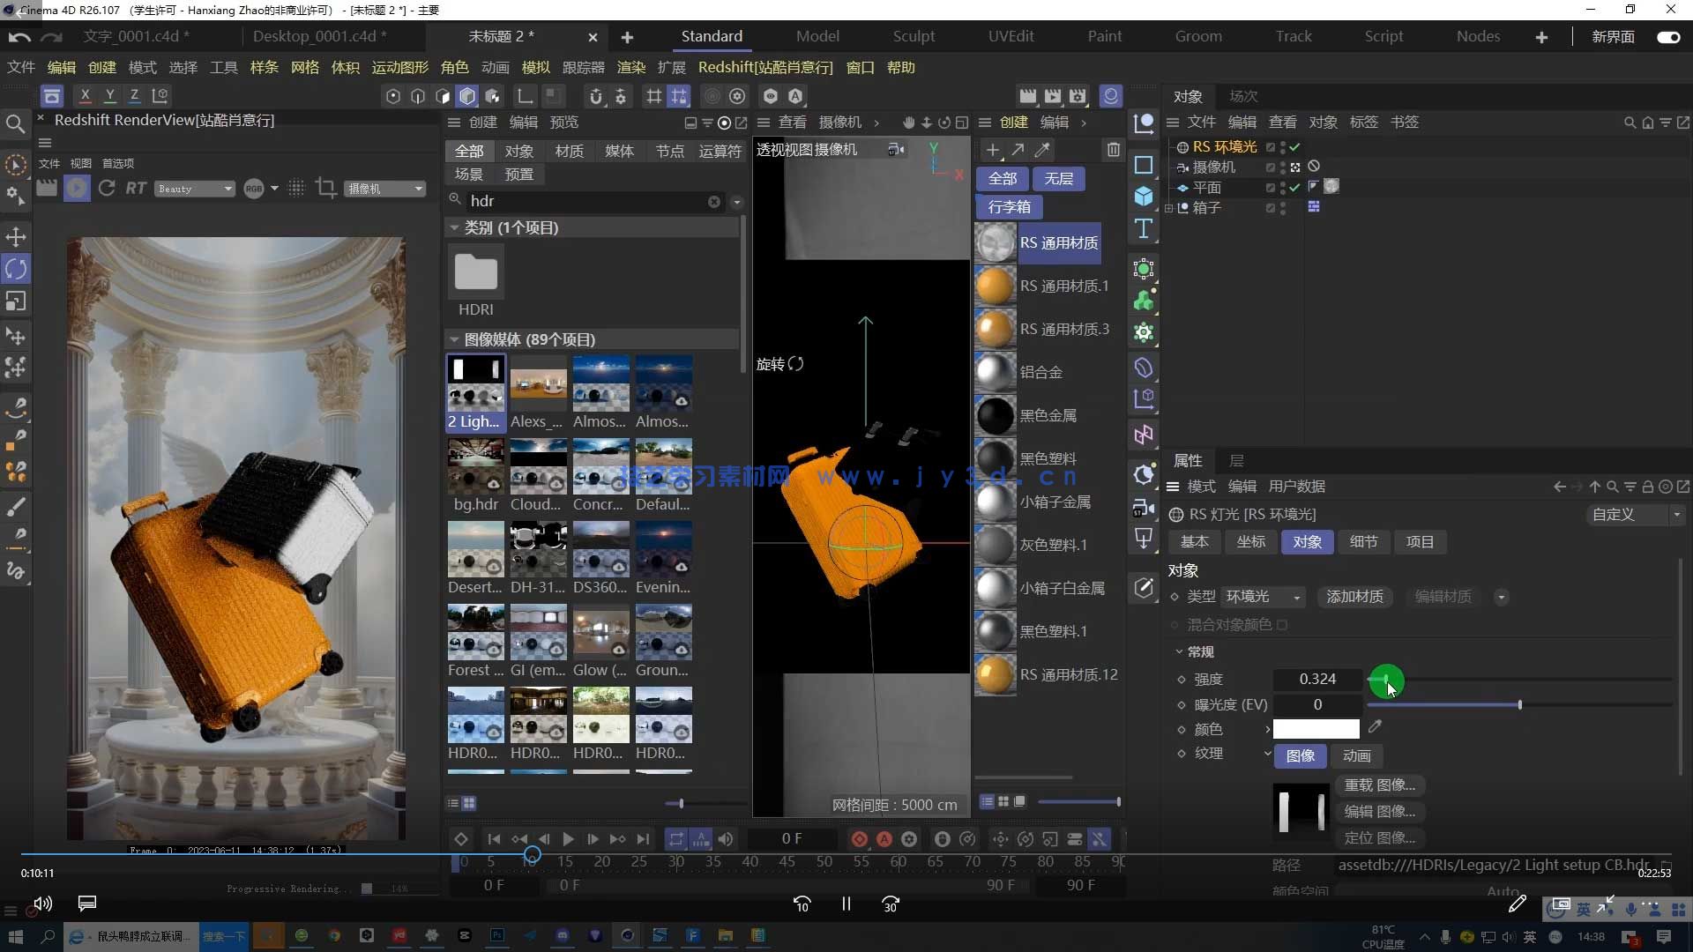
Task: Open the Beauty render pass dropdown
Action: (x=194, y=188)
